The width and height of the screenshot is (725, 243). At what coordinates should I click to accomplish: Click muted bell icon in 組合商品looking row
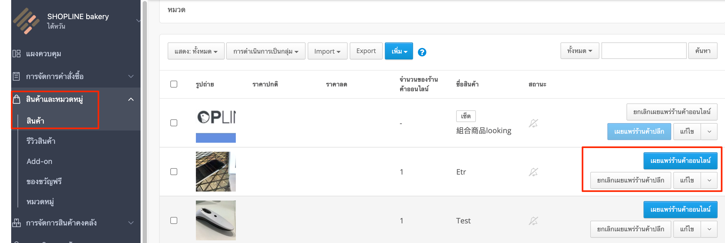533,123
